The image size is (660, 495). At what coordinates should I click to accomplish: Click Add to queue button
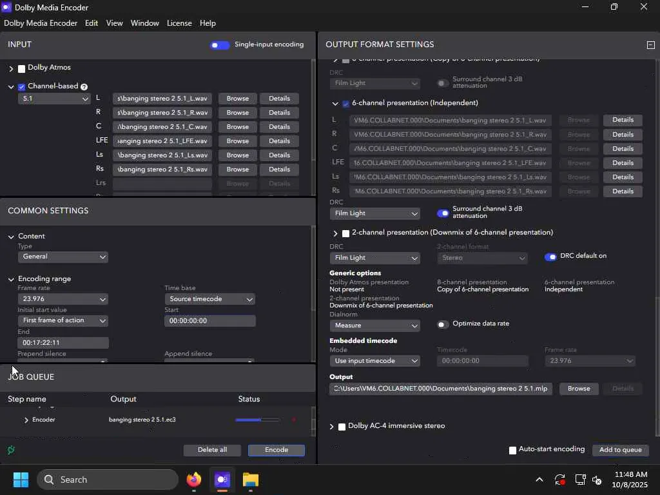(621, 450)
